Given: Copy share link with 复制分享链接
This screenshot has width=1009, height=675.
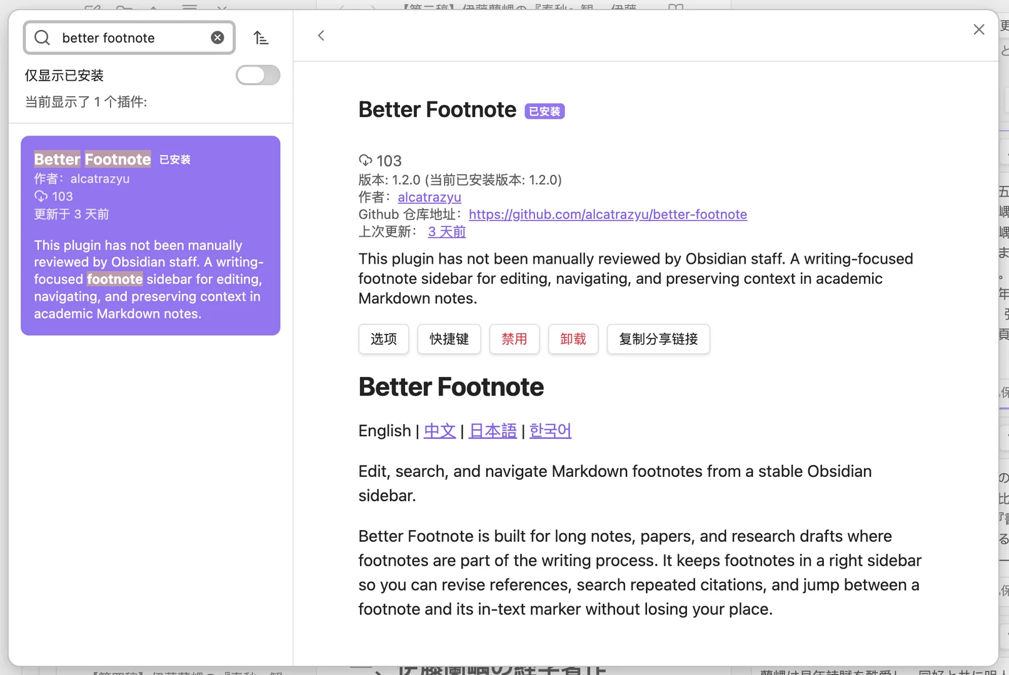Looking at the screenshot, I should [x=658, y=339].
